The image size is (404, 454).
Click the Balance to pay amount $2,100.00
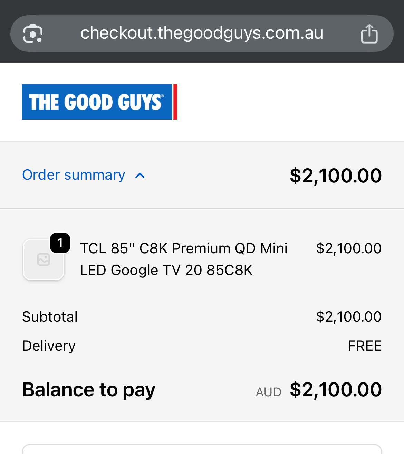(x=336, y=389)
